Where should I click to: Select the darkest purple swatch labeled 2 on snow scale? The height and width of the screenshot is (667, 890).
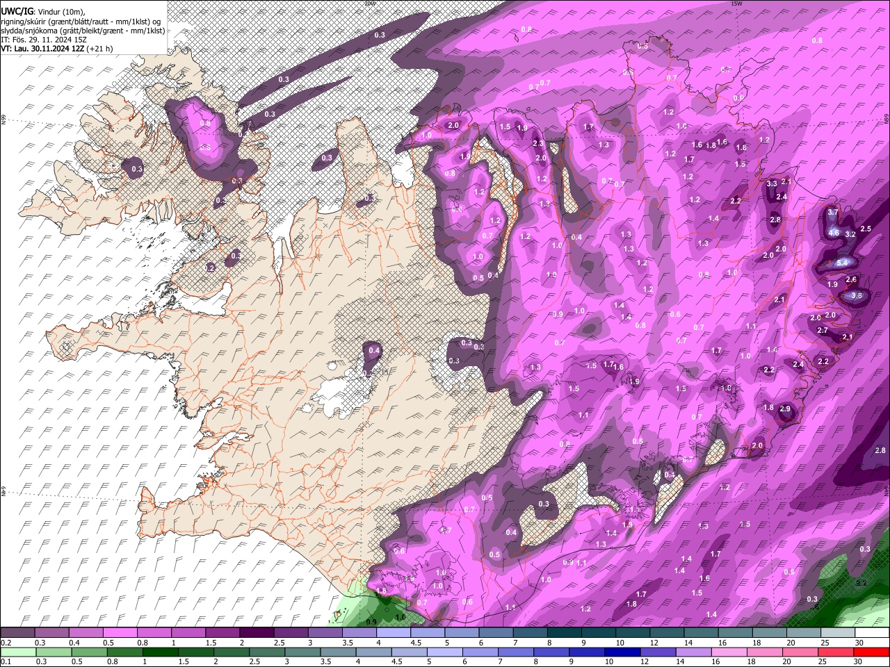[257, 632]
